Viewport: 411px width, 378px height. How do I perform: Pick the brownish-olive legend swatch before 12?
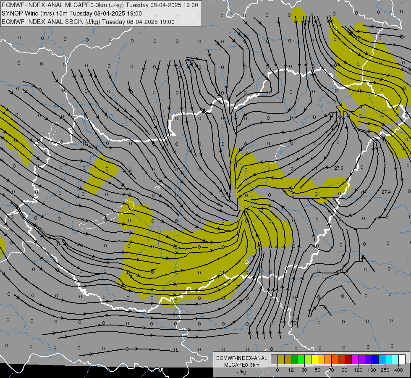288,359
